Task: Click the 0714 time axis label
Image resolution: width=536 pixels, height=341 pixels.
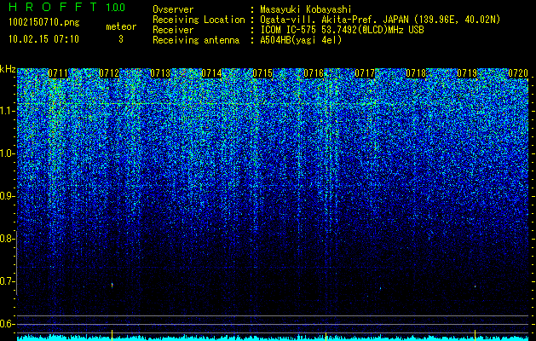Action: [211, 73]
